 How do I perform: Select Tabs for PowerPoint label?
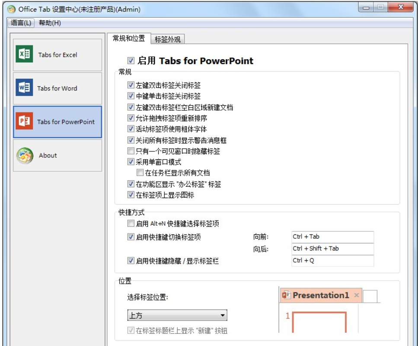66,122
